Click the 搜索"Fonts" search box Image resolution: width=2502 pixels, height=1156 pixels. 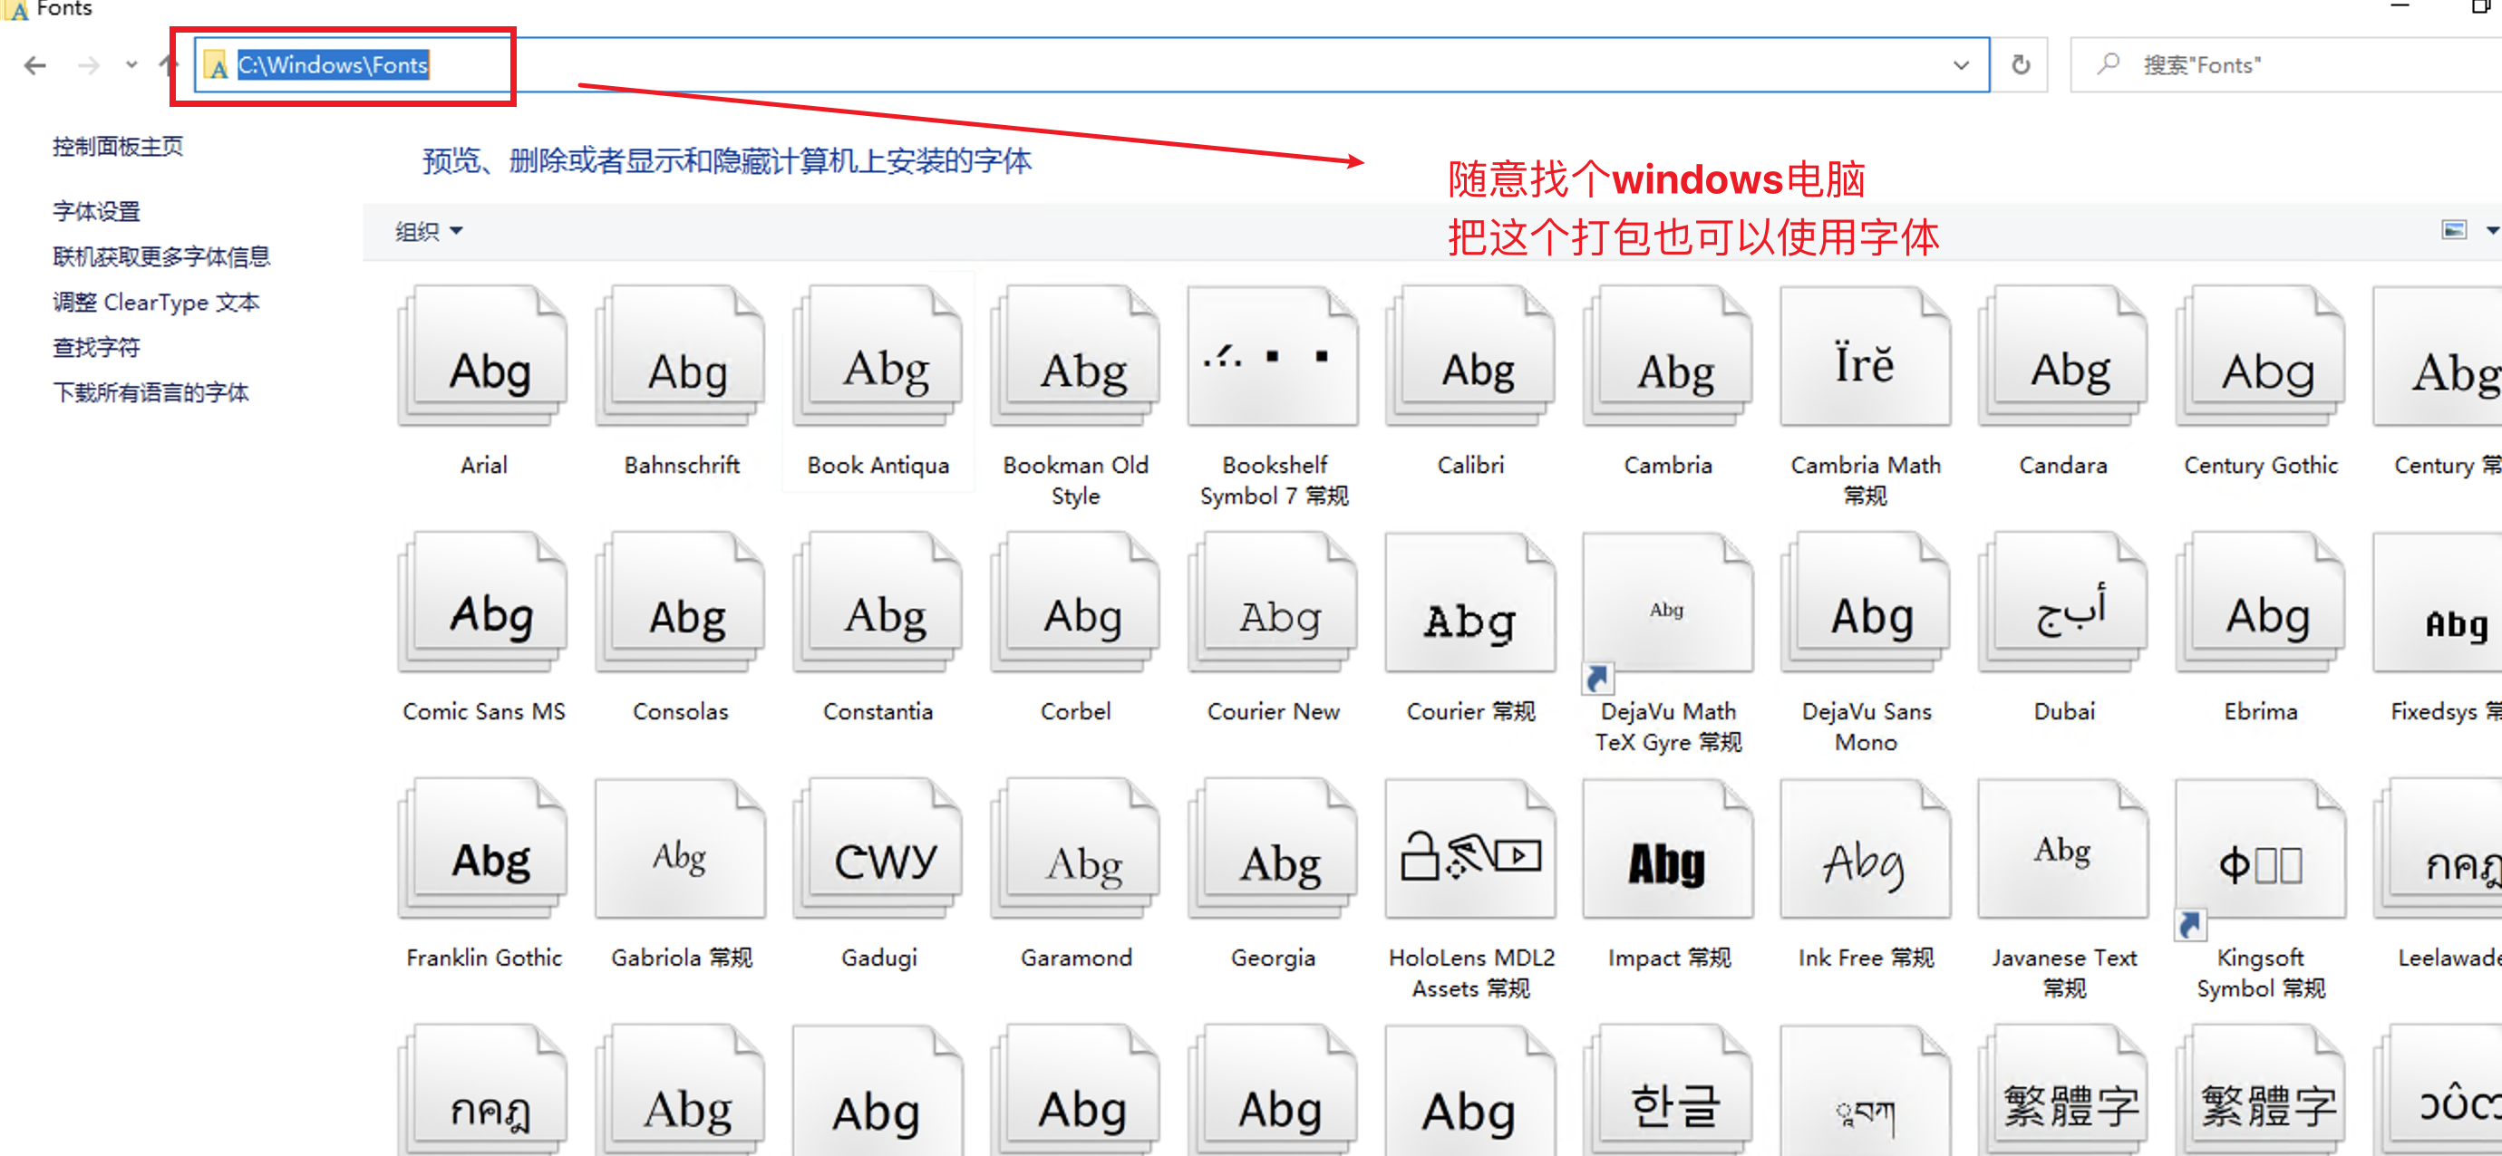pyautogui.click(x=2284, y=65)
